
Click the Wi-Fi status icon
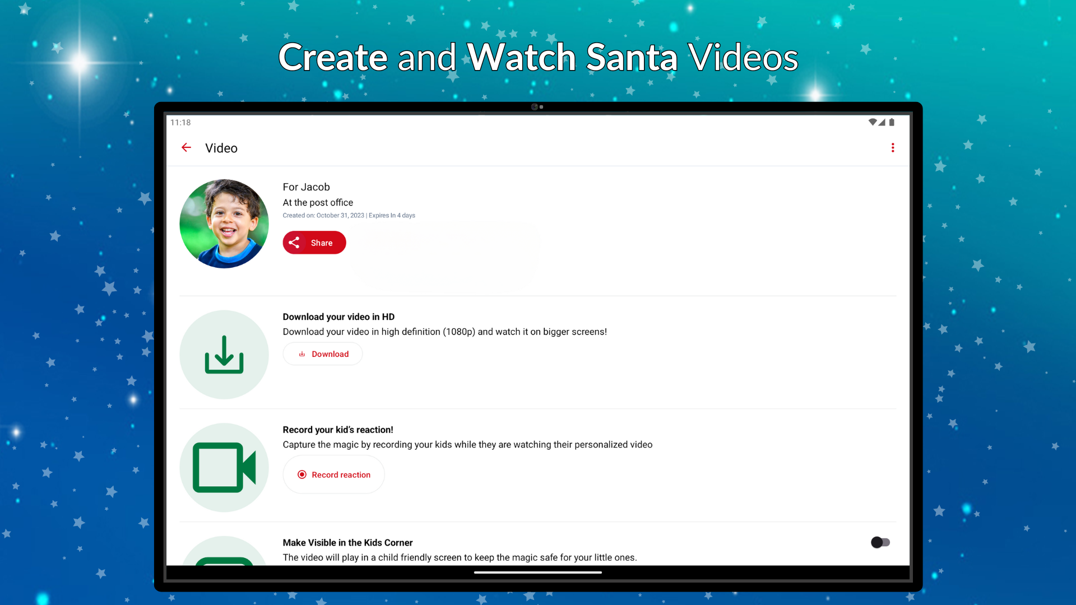click(872, 122)
